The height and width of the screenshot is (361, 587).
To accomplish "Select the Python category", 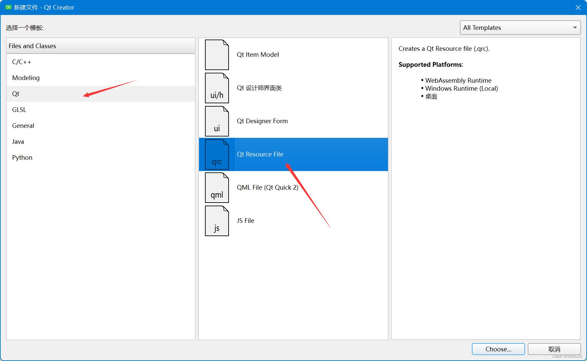I will click(x=100, y=158).
